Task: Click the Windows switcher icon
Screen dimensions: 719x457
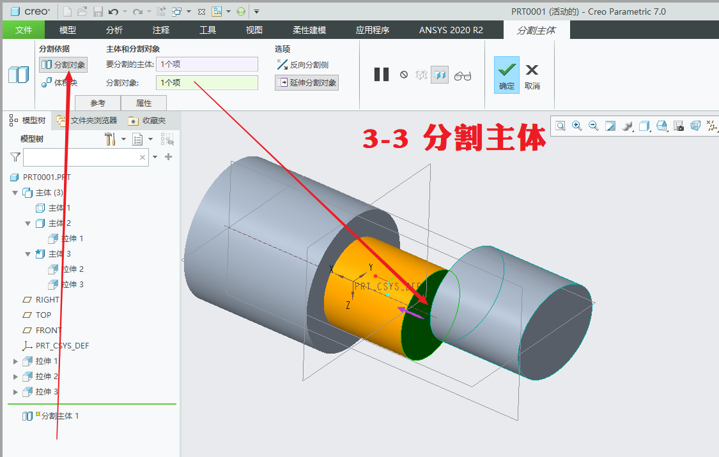Action: tap(176, 11)
